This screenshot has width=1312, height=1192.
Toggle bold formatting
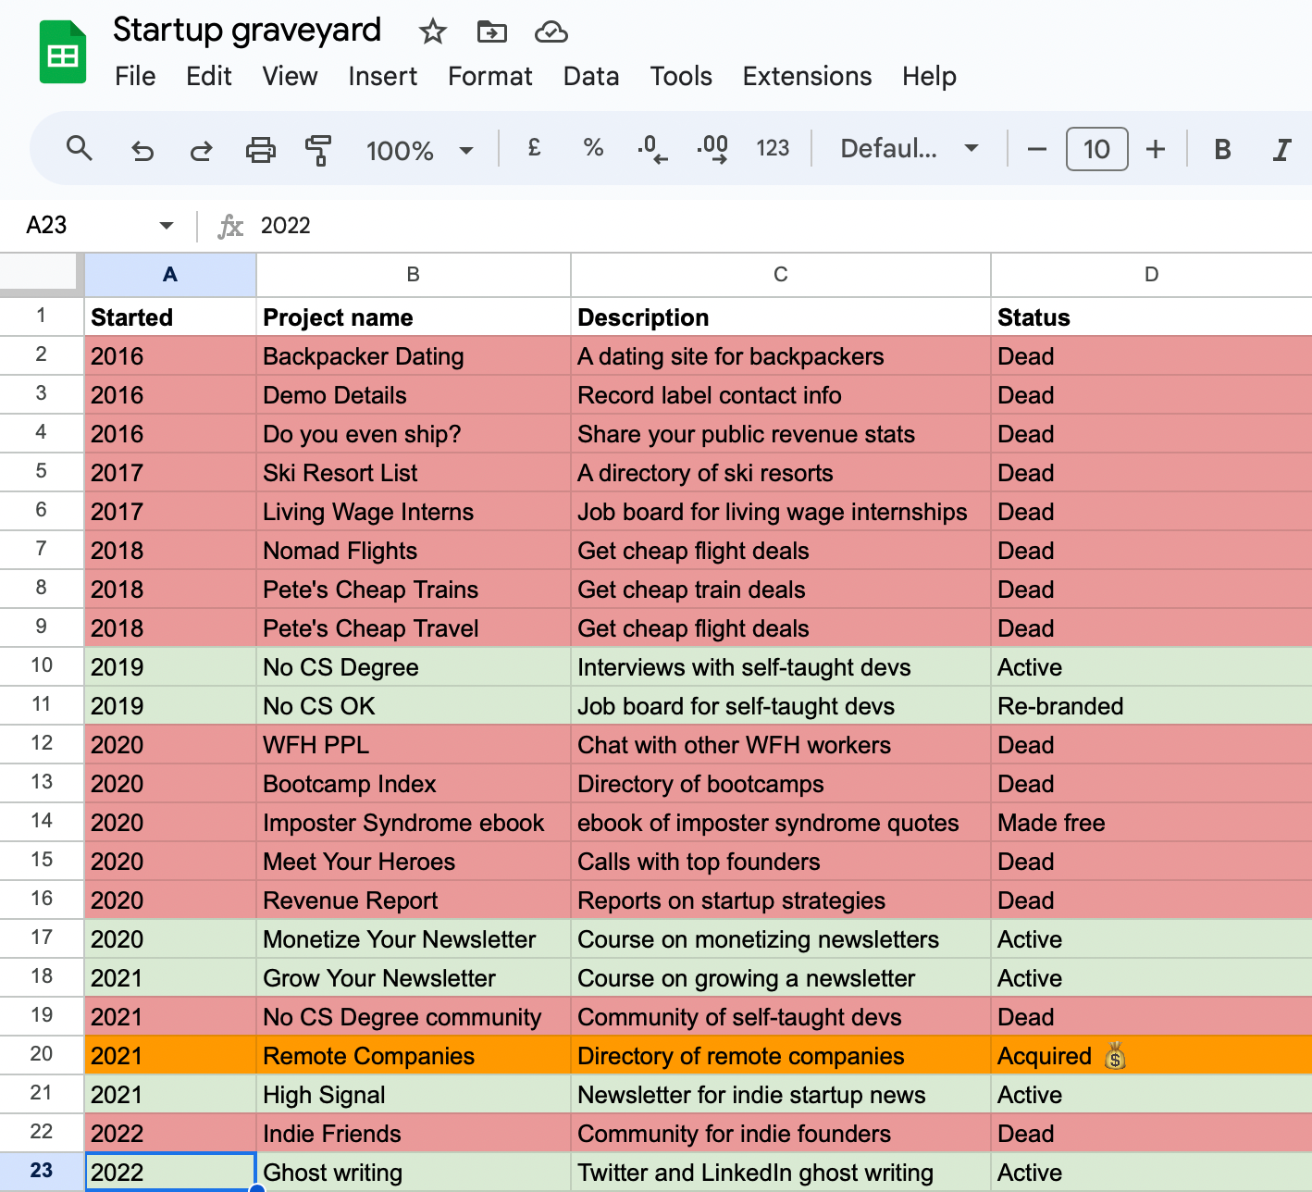1221,148
